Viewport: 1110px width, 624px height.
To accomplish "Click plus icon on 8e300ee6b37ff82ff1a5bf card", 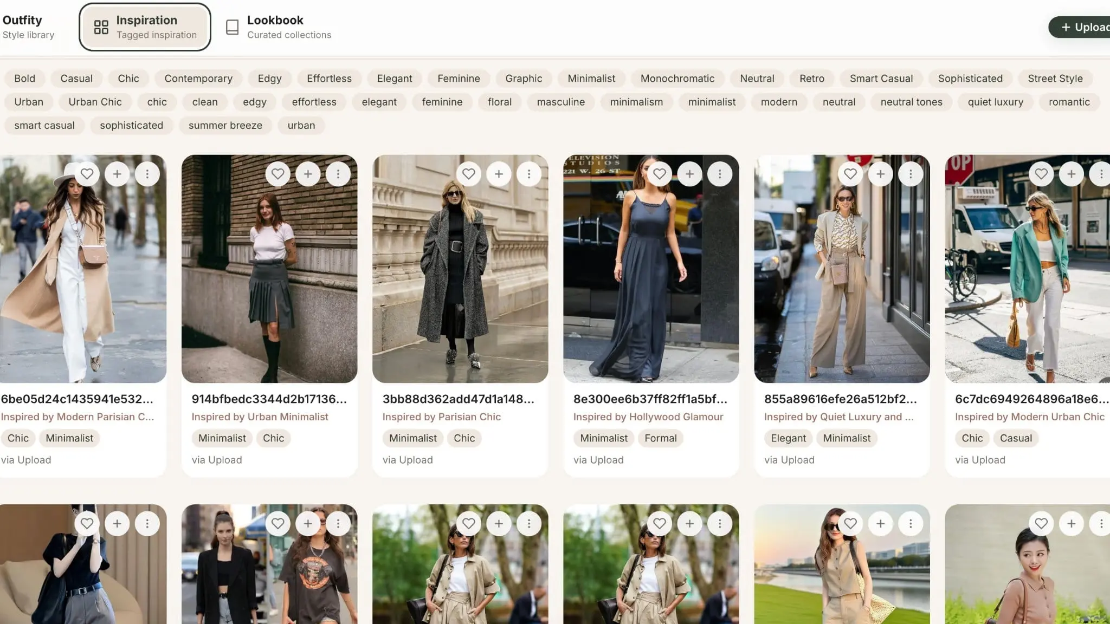I will 689,174.
